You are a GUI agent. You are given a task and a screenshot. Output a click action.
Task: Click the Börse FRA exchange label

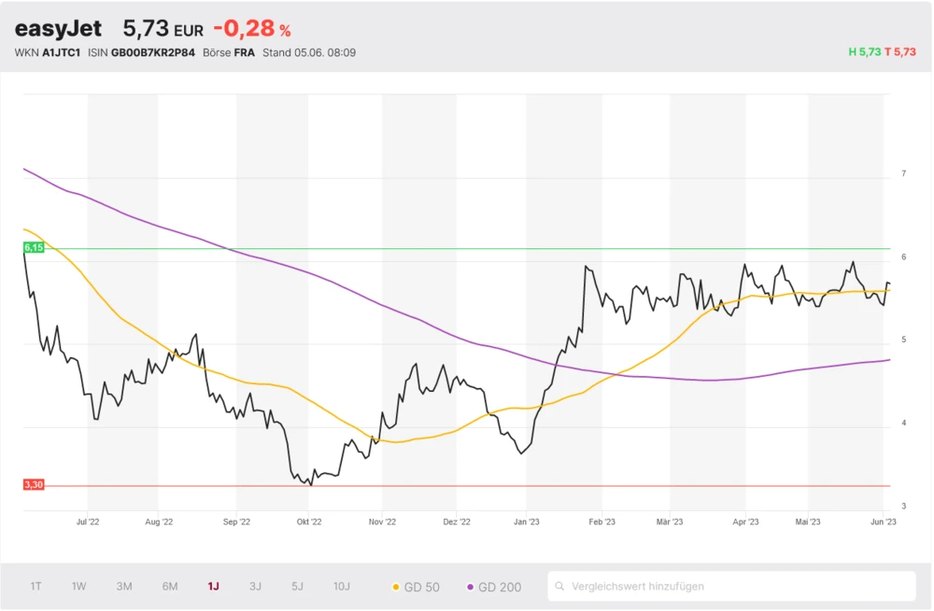[x=242, y=52]
